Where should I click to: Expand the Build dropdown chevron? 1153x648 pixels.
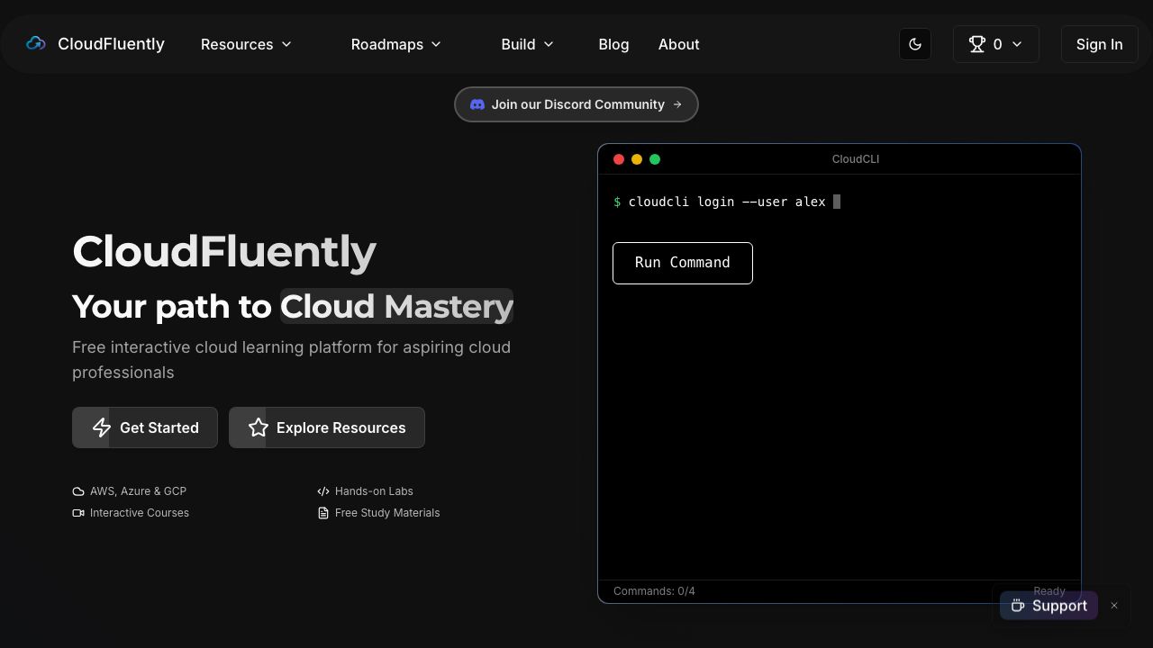coord(549,44)
